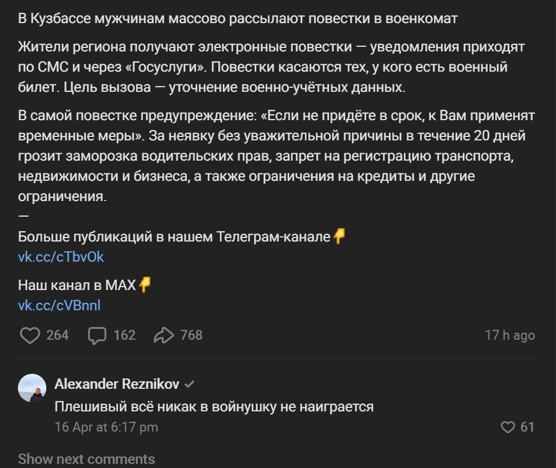Click the 768 shares counter

pos(192,335)
